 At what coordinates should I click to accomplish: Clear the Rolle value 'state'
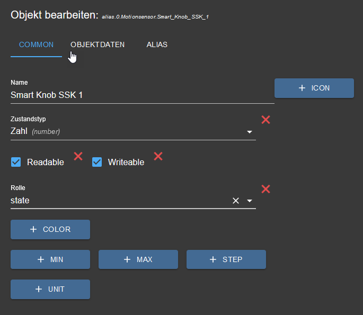click(x=236, y=201)
